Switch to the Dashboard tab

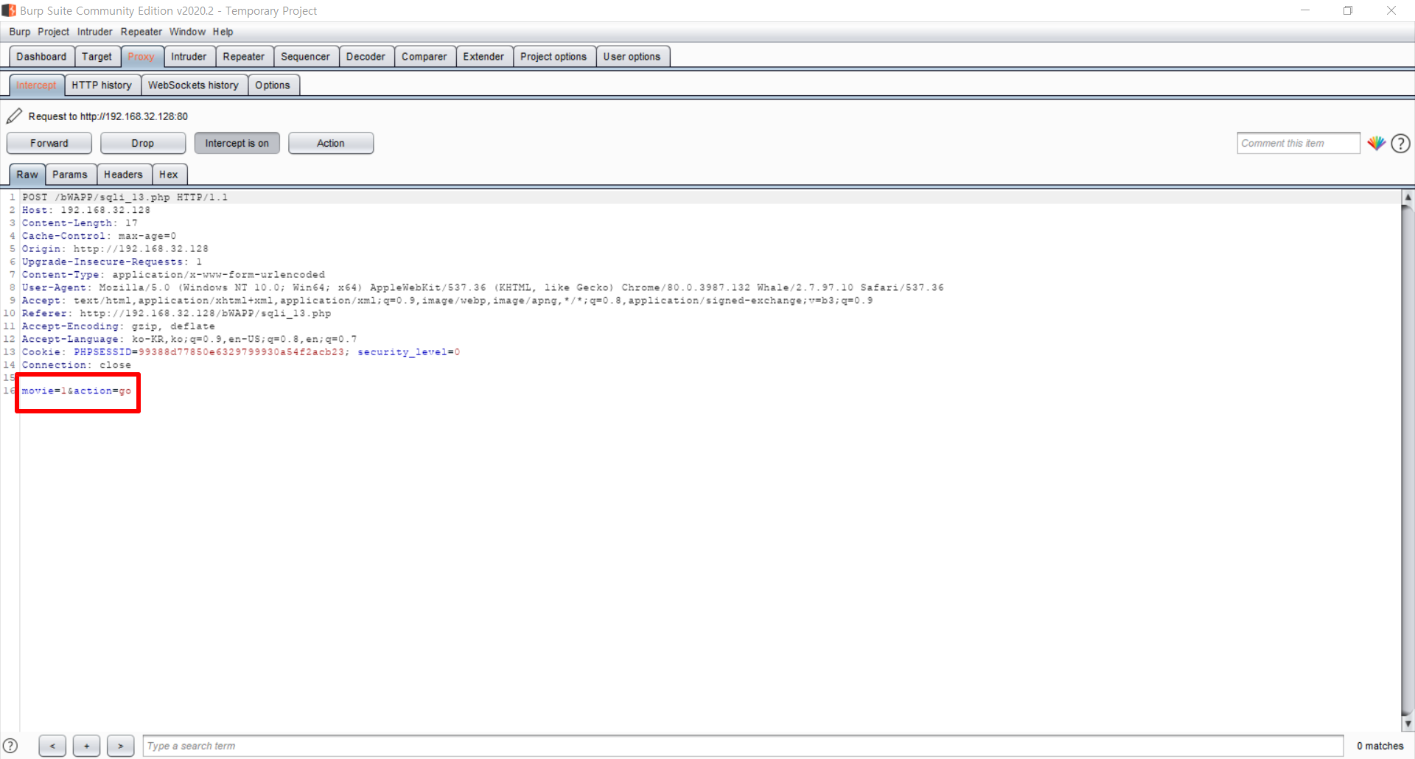click(x=41, y=57)
